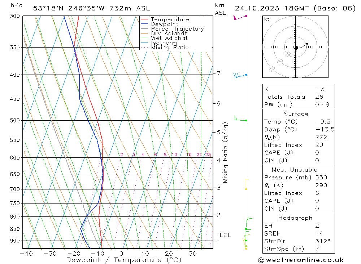
Task: Click the 500 hPa pressure axis label
Action: (15, 121)
